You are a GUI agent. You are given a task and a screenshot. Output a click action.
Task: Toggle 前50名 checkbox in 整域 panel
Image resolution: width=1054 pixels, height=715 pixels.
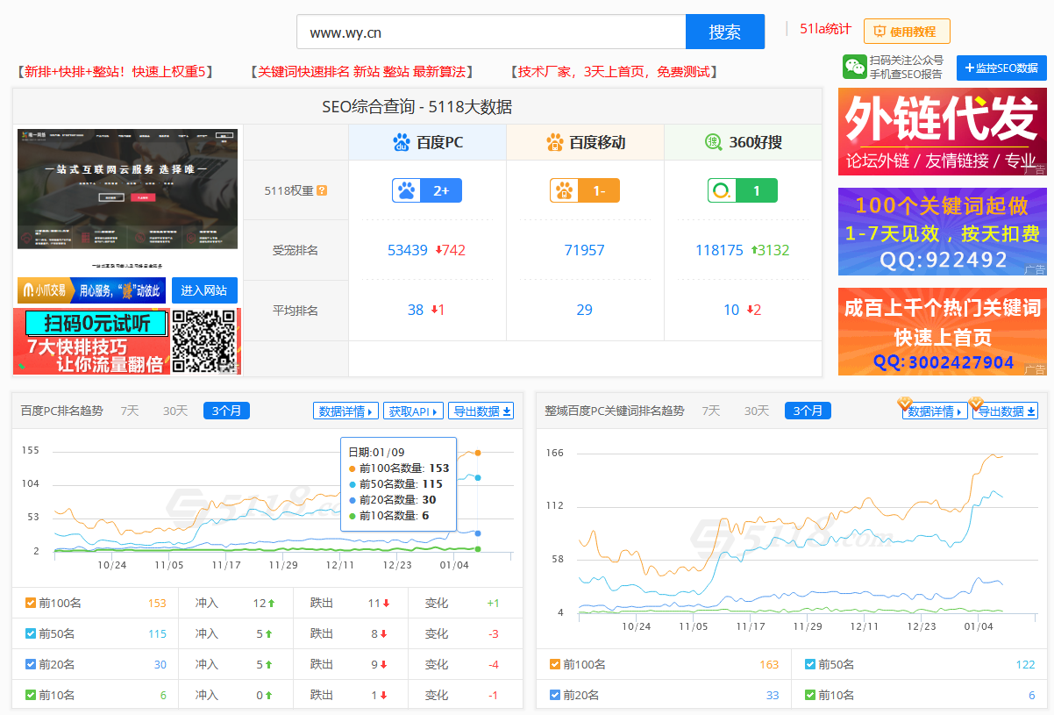coord(810,664)
